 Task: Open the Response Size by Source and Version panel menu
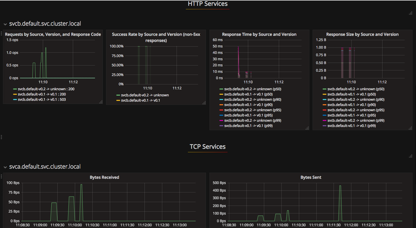362,34
